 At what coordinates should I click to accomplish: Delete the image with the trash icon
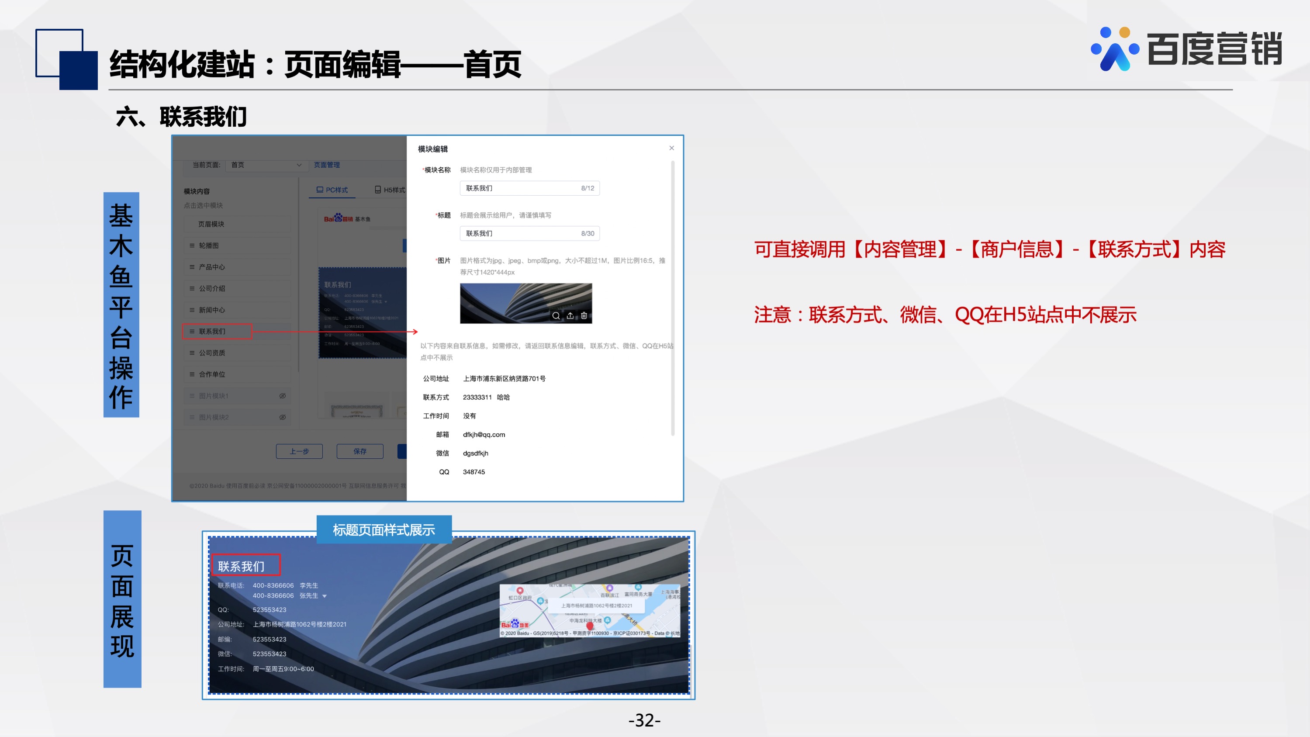584,316
